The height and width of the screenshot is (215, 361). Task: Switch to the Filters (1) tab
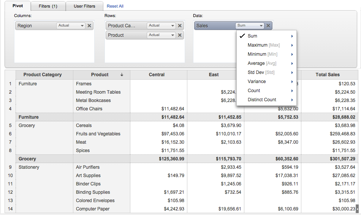(x=48, y=6)
